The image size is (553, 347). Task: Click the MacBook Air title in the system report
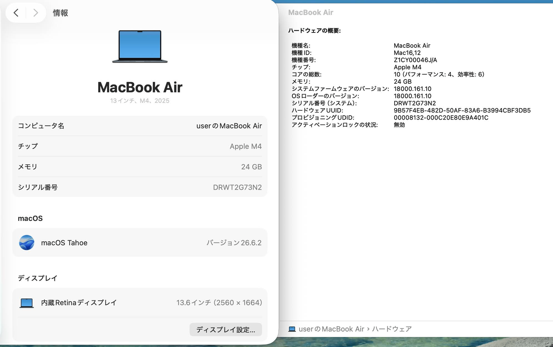[311, 13]
